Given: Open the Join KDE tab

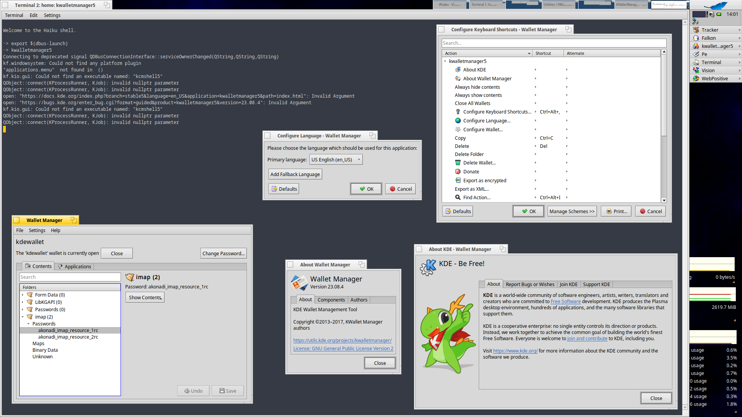Looking at the screenshot, I should click(x=568, y=284).
